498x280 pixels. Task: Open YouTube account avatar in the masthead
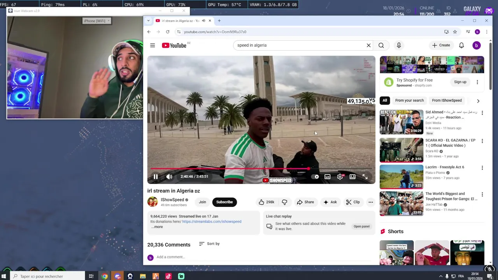pos(476,45)
